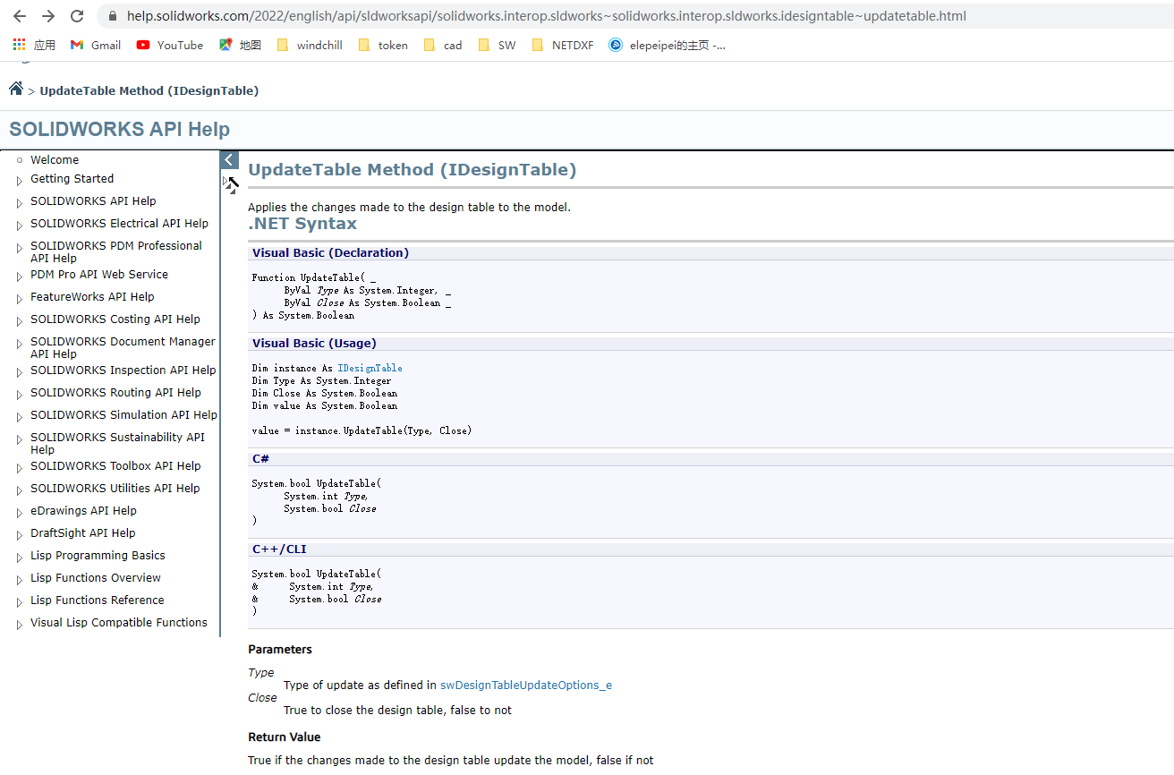Expand the Getting Started tree node

[20, 181]
